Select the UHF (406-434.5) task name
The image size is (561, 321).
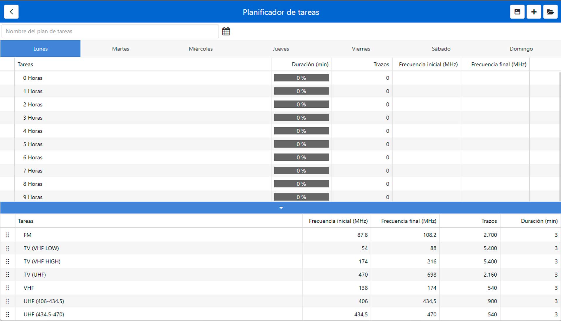44,301
